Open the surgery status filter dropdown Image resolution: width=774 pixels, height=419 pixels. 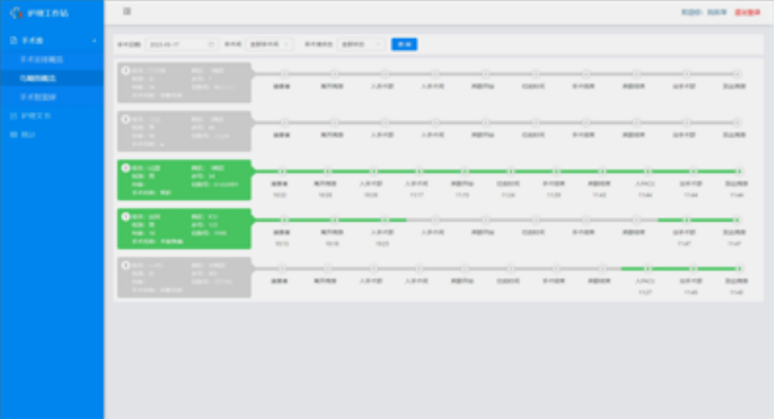pos(361,44)
